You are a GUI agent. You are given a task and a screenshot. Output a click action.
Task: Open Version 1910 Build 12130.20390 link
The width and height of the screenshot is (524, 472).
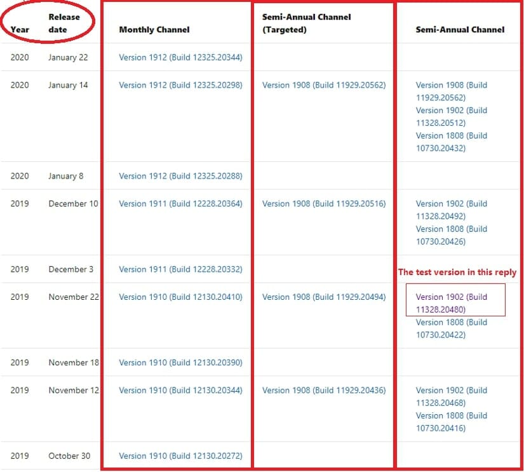(x=180, y=363)
